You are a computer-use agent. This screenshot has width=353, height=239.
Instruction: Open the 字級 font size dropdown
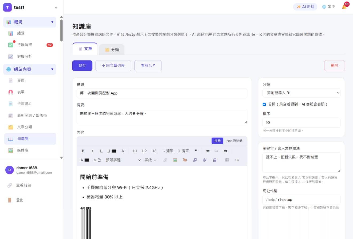(x=150, y=160)
